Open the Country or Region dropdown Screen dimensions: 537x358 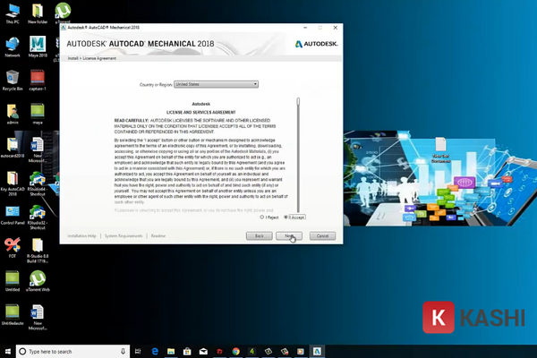[217, 84]
